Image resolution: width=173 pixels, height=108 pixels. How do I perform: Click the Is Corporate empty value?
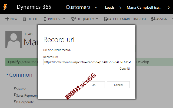click(85, 102)
